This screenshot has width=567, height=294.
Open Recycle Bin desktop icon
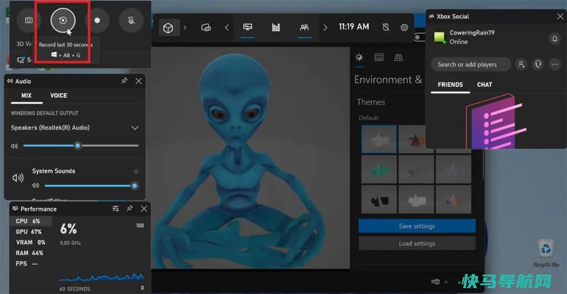546,253
